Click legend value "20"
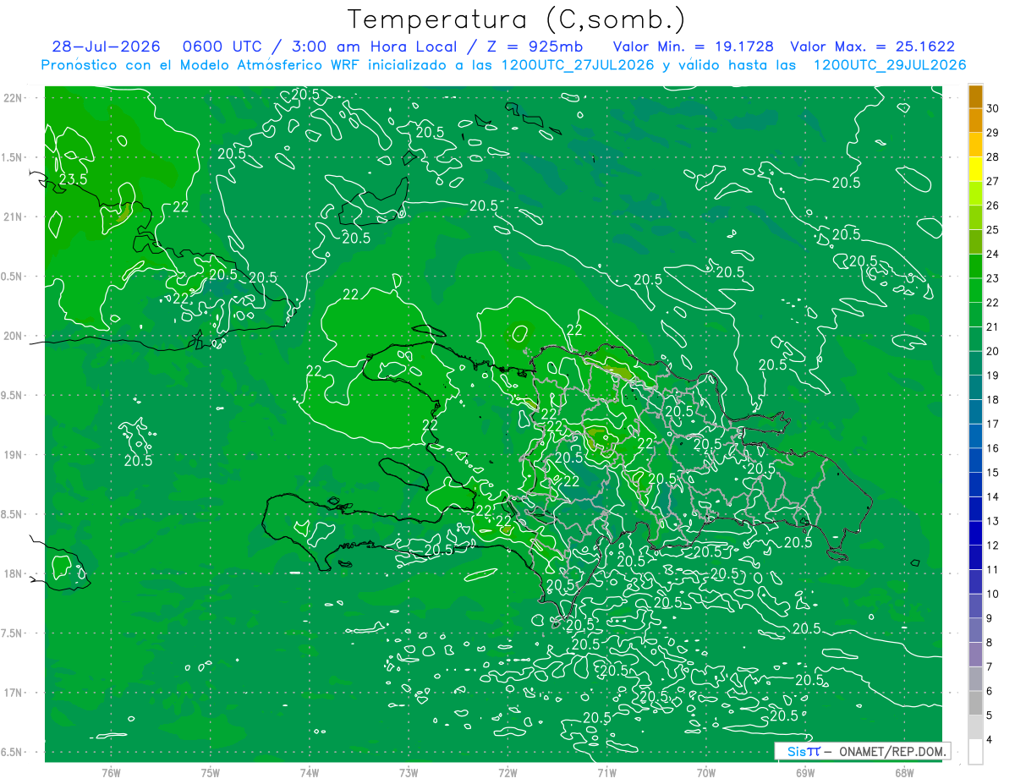The width and height of the screenshot is (1015, 784). pos(993,351)
